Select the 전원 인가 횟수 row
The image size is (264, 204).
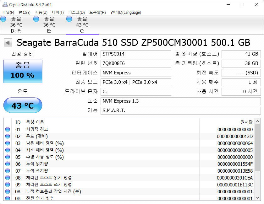click(129, 198)
